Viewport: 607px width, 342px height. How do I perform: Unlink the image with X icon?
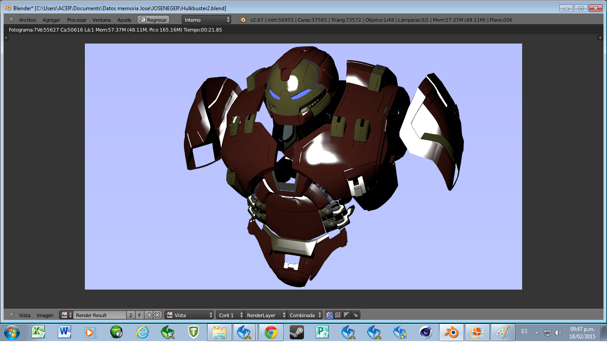(157, 315)
